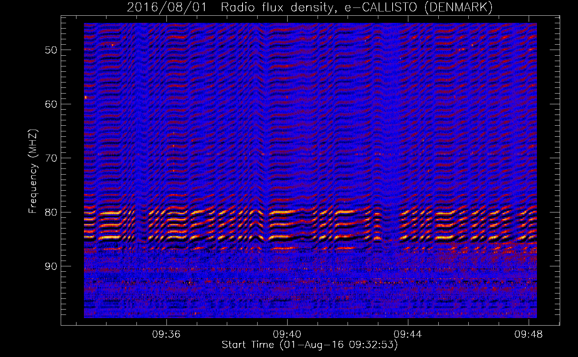This screenshot has width=578, height=357.
Task: Click the 50 frequency tick label
Action: coord(51,50)
